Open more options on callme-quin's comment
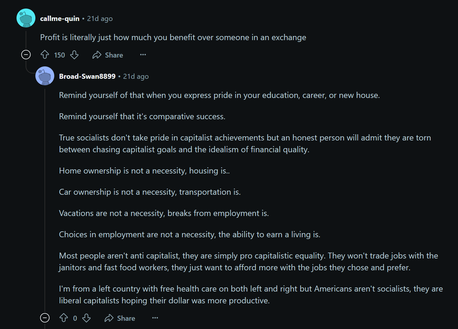The image size is (458, 329). pyautogui.click(x=143, y=55)
